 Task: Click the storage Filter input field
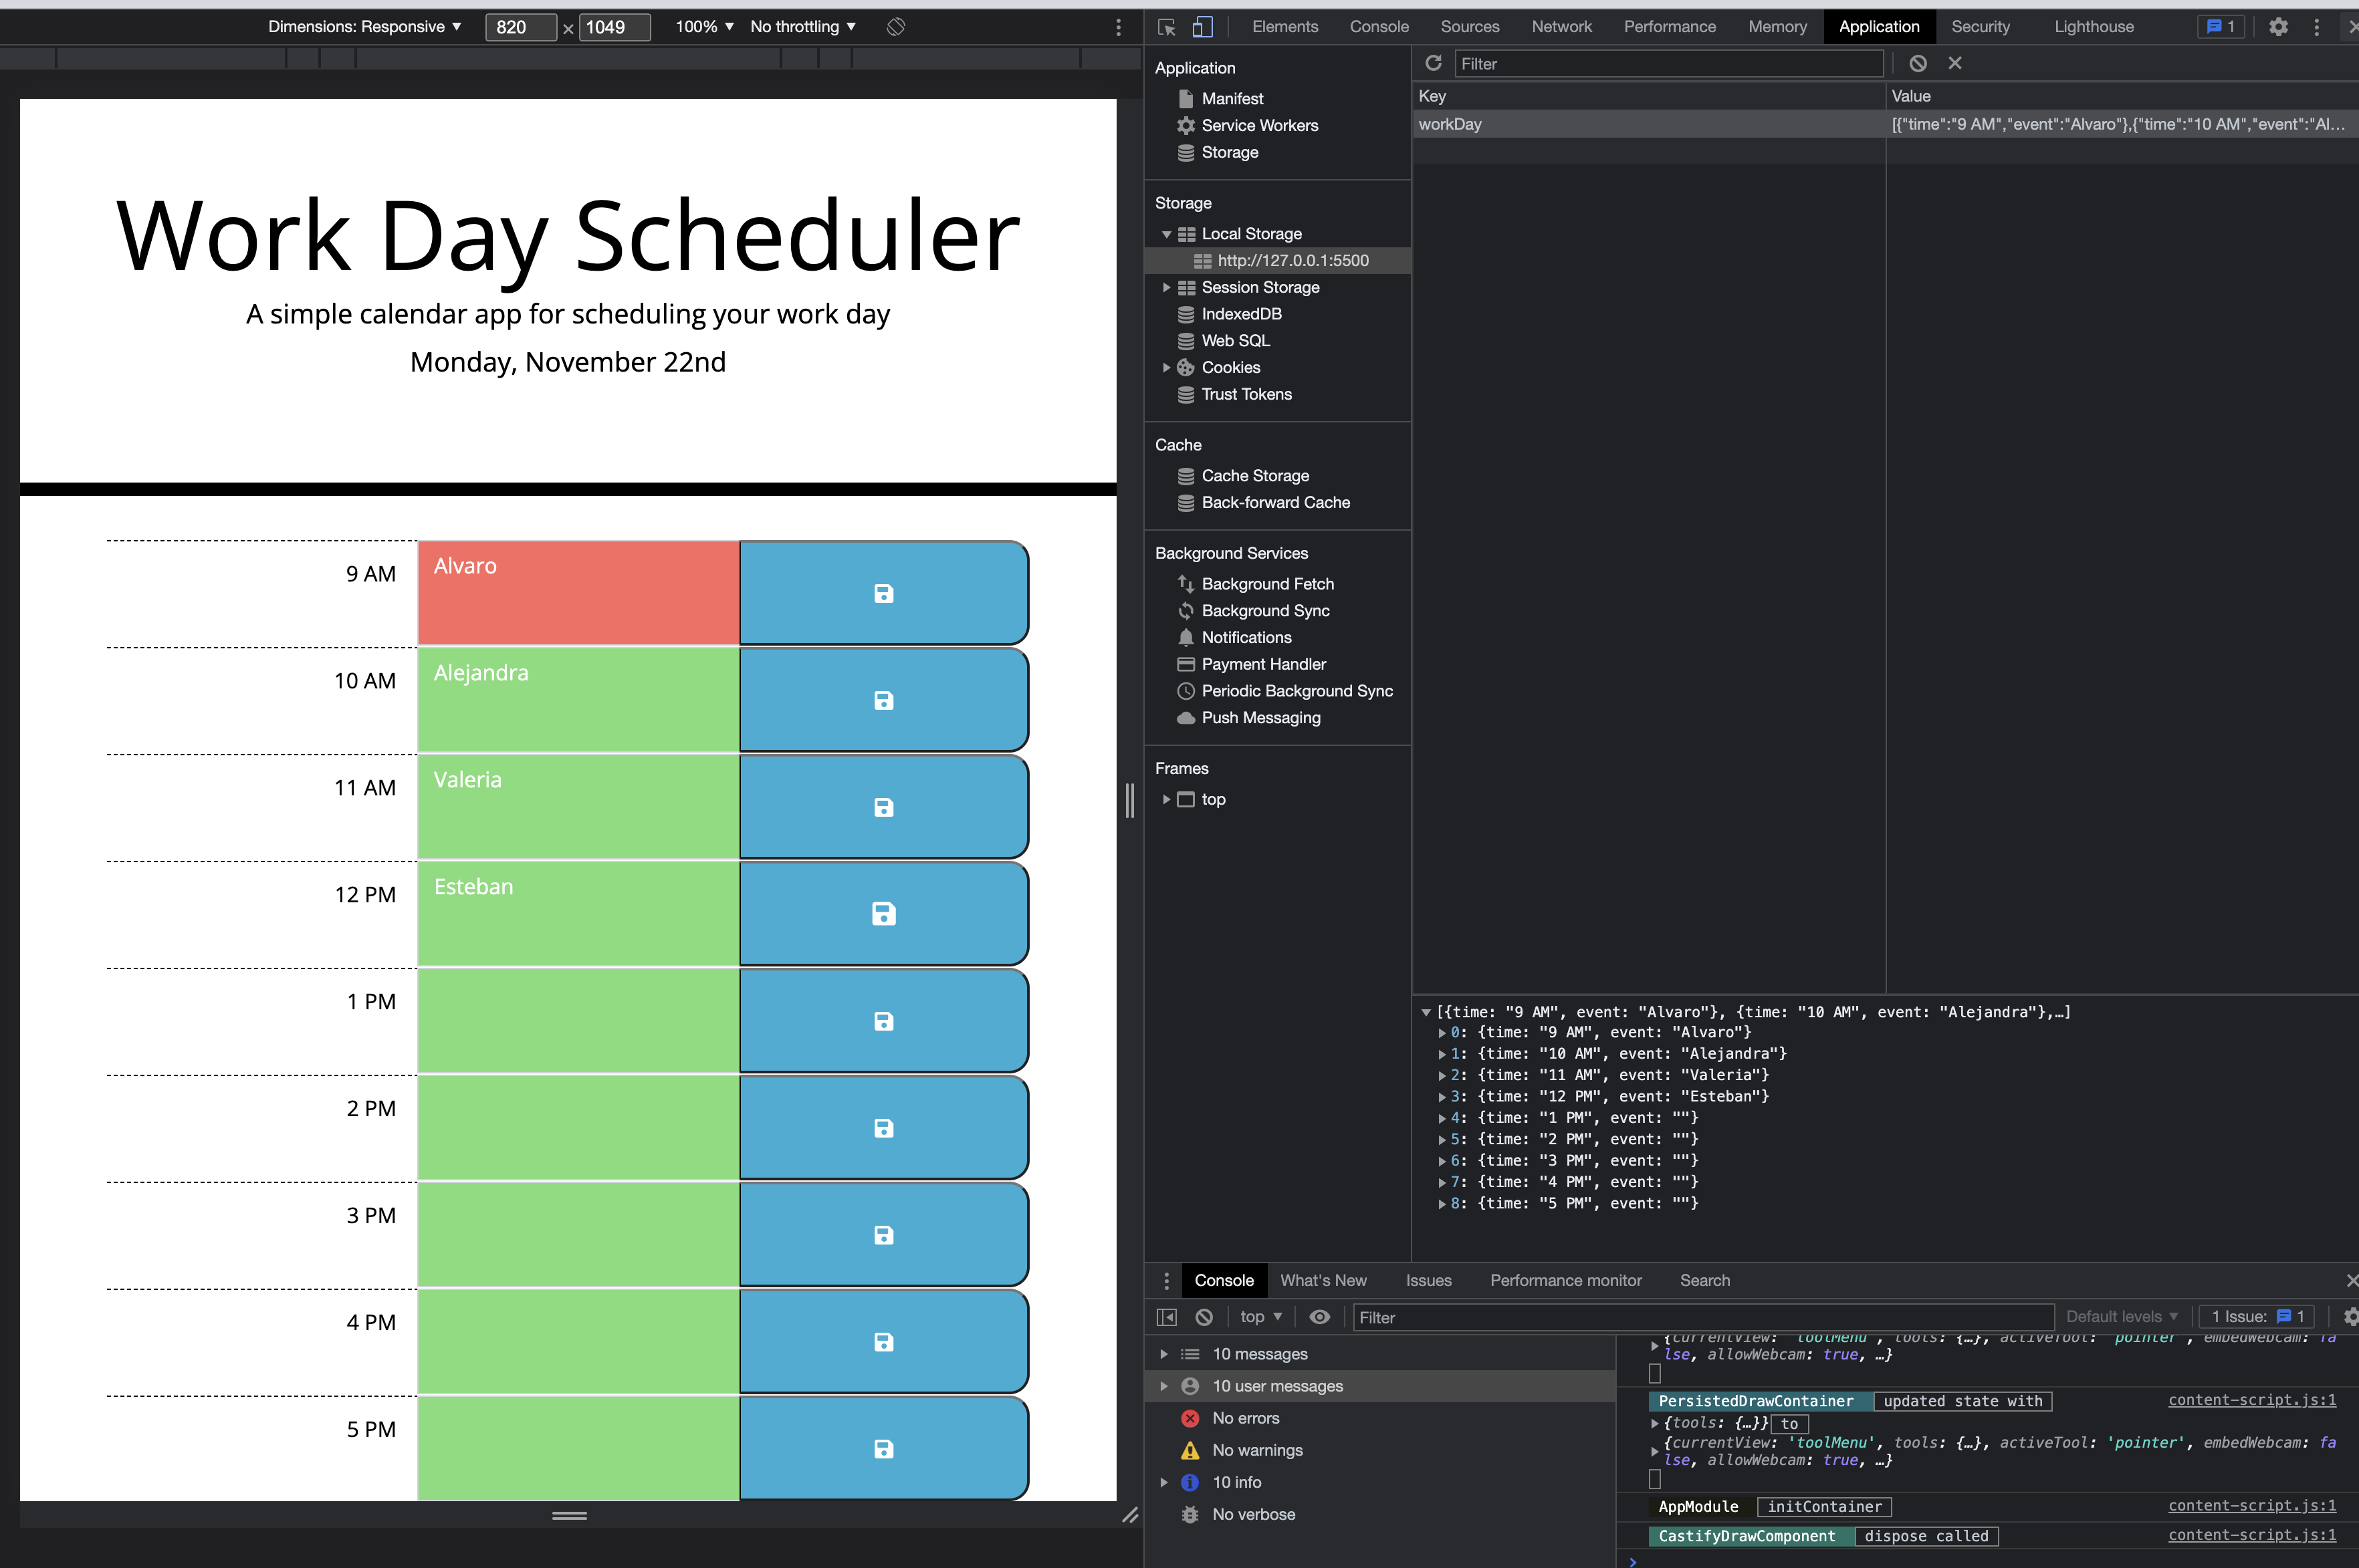(x=1668, y=64)
